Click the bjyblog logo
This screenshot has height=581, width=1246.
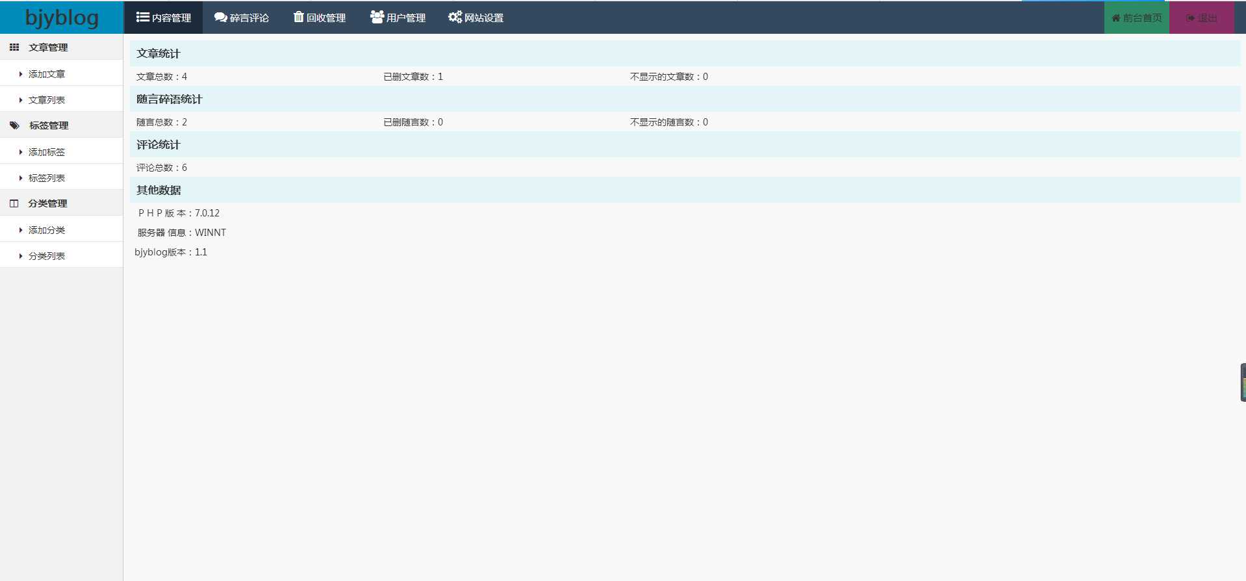point(62,18)
